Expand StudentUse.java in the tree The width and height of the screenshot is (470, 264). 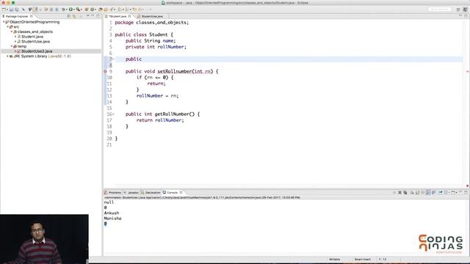[x=15, y=41]
